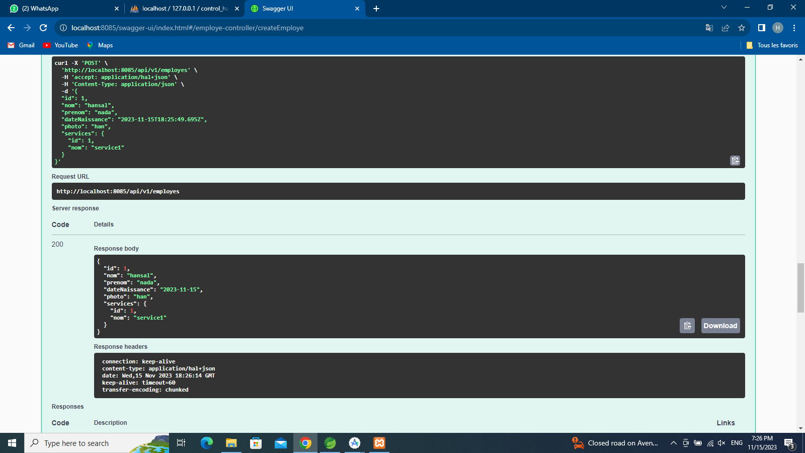Screen dimensions: 805x453
Task: Open Google Translate icon in address bar
Action: coord(709,28)
